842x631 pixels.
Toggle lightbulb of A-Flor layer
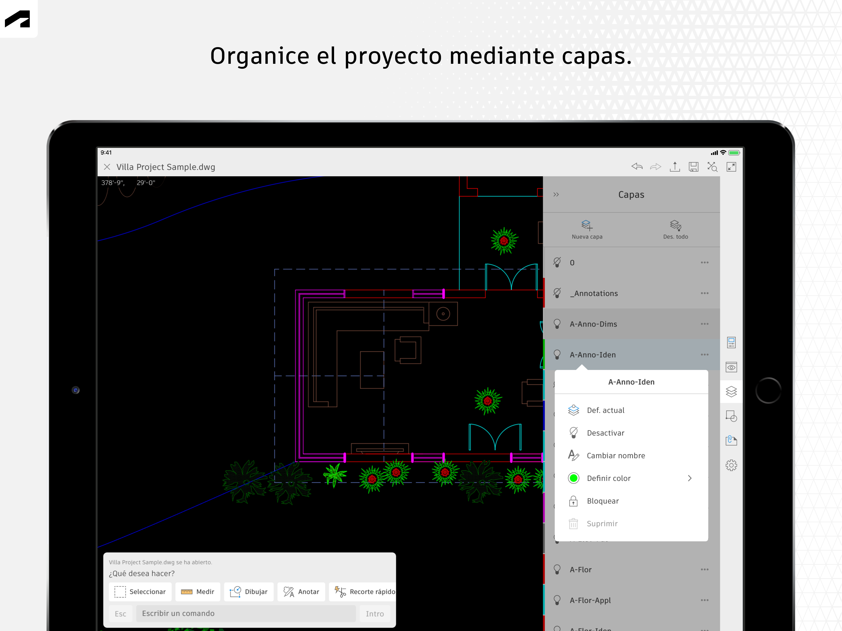[x=557, y=569]
